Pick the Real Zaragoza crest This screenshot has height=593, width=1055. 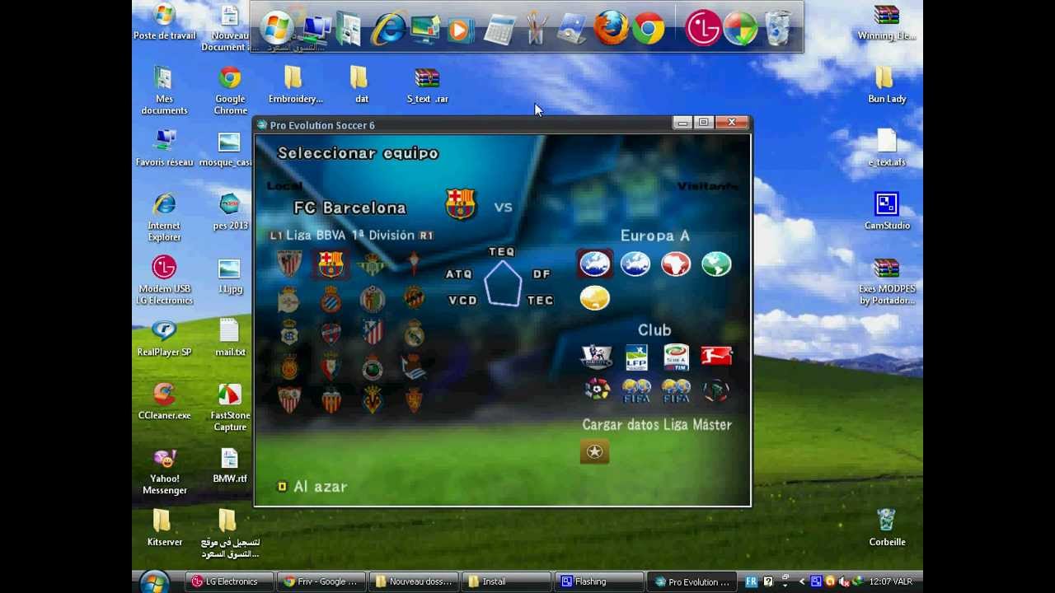(x=414, y=399)
